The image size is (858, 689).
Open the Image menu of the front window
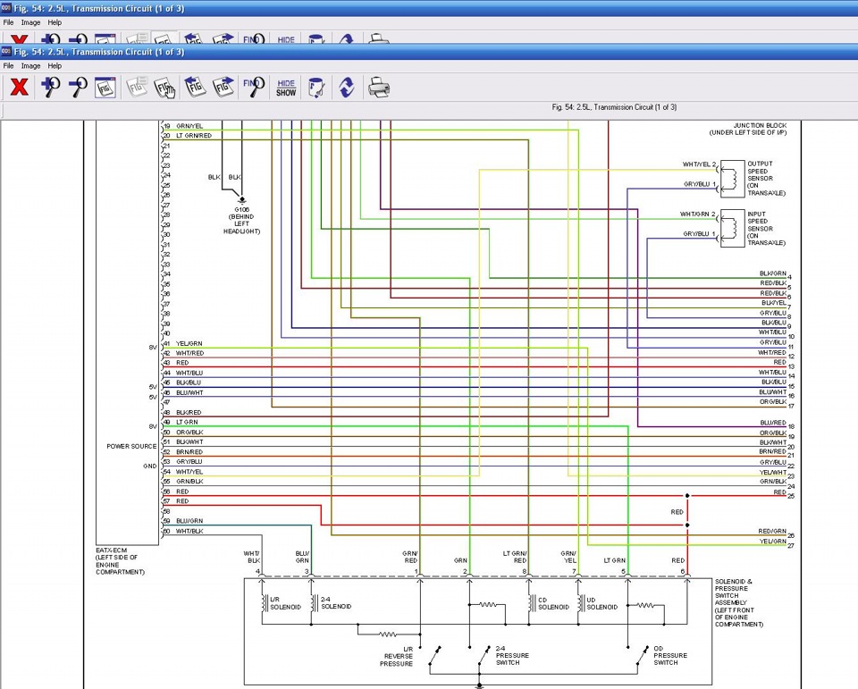tap(30, 66)
